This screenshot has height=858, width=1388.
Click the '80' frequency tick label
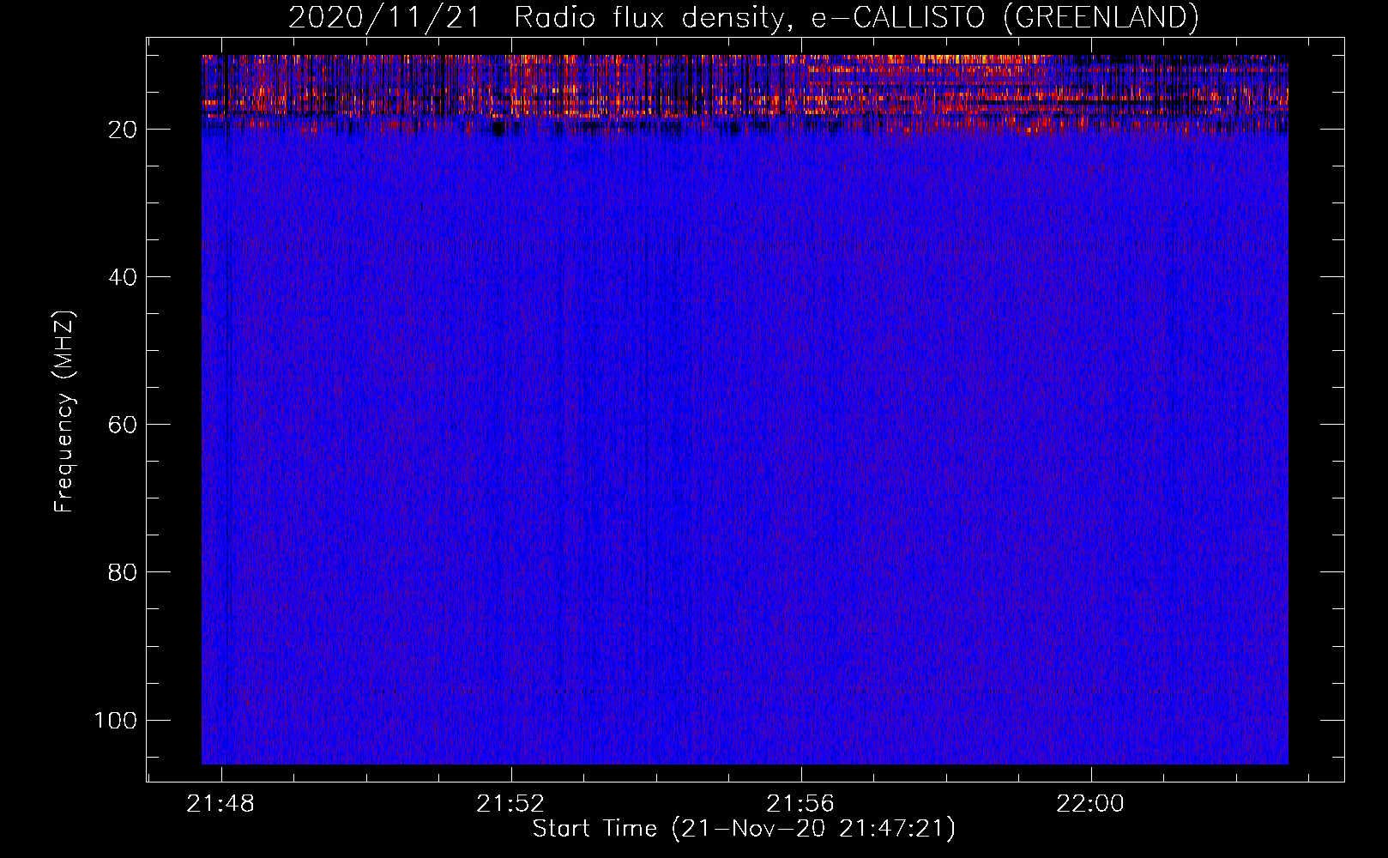click(123, 572)
